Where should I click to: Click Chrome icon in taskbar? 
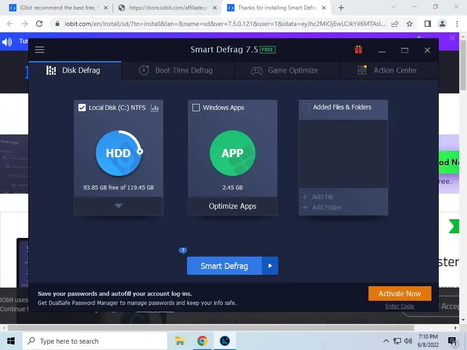(x=202, y=341)
